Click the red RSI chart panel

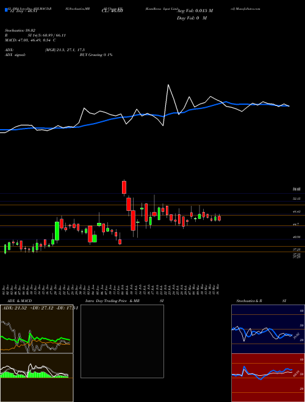tap(268, 378)
